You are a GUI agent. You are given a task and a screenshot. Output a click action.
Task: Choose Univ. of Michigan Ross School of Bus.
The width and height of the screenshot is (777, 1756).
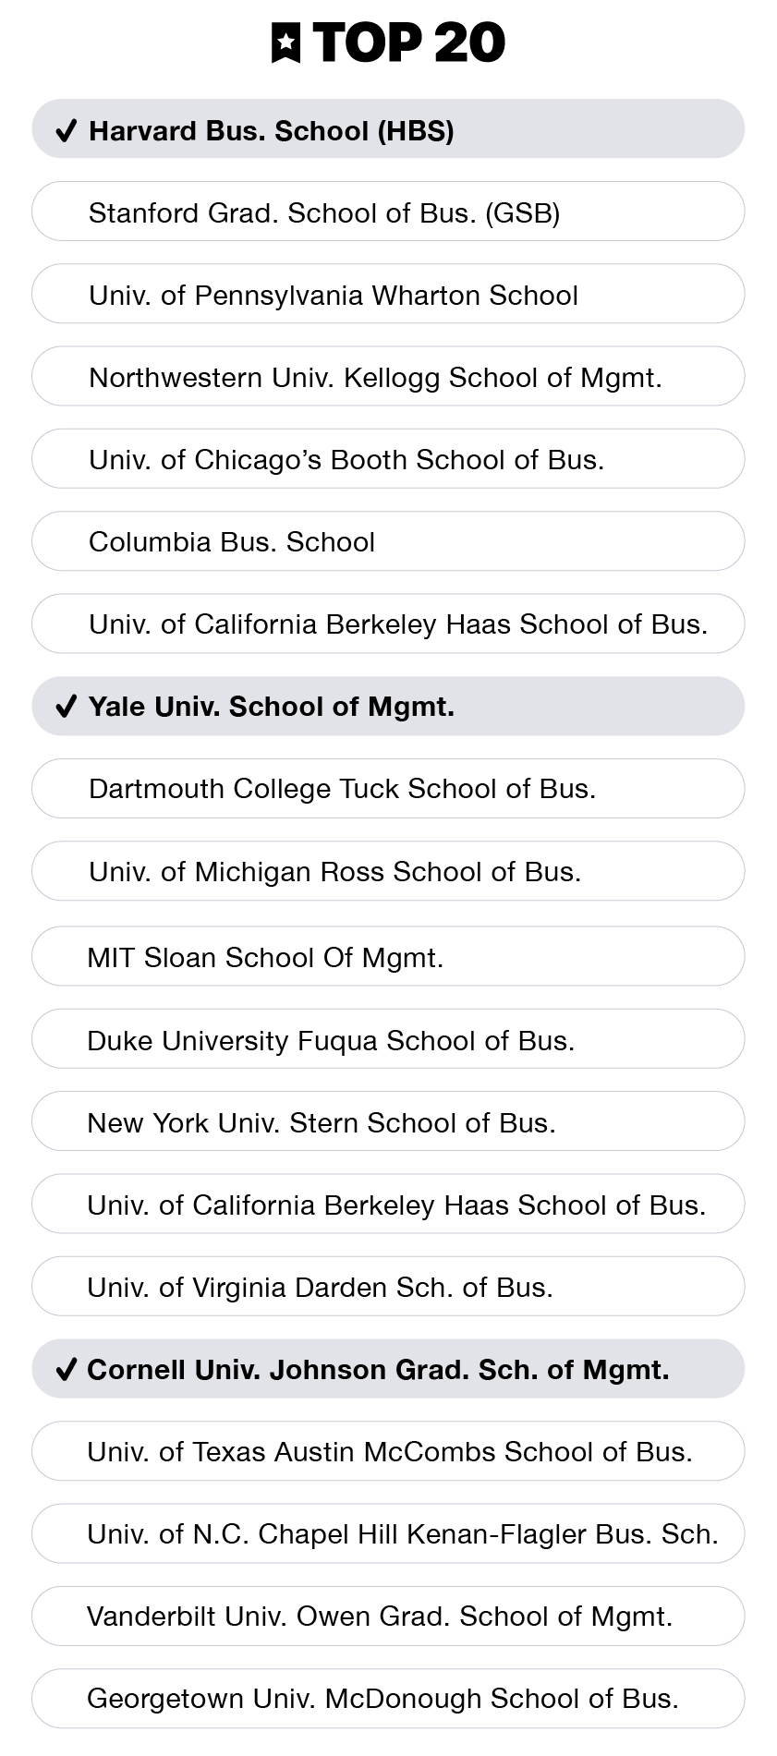point(388,871)
